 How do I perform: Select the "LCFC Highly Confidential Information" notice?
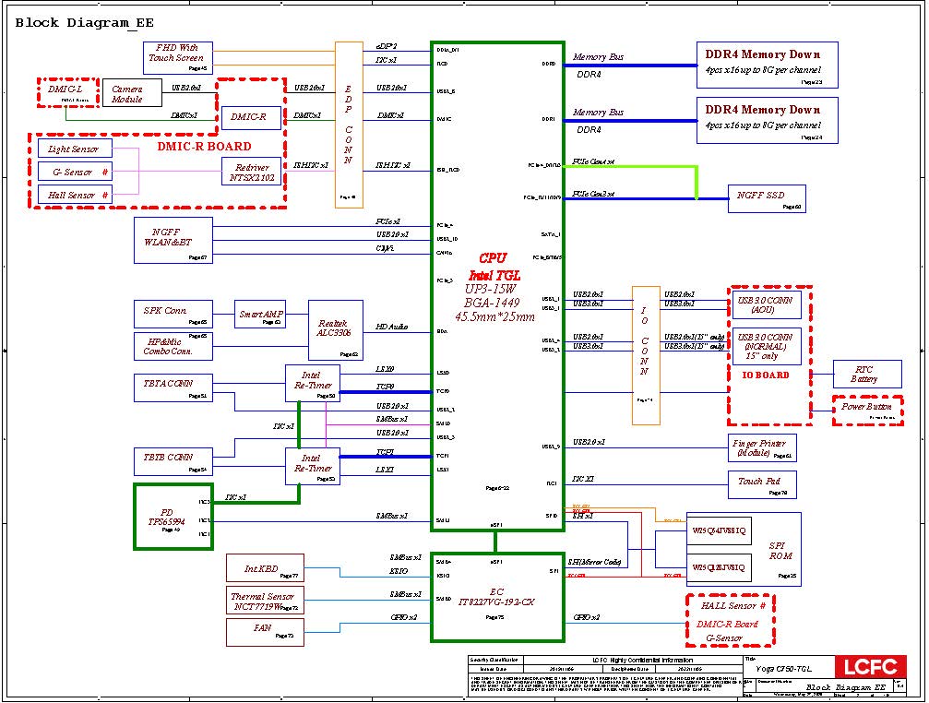click(x=642, y=660)
